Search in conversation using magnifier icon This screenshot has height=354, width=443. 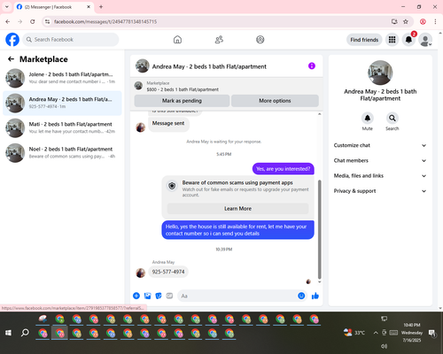click(x=392, y=119)
